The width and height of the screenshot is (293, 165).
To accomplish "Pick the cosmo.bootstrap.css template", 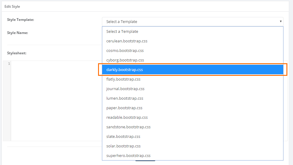I will 125,50.
